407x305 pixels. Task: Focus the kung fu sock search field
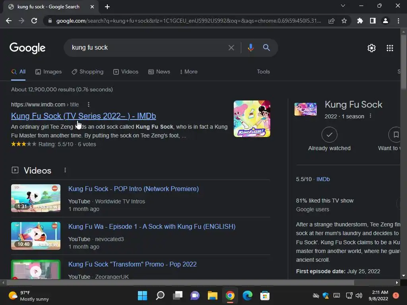tap(148, 48)
